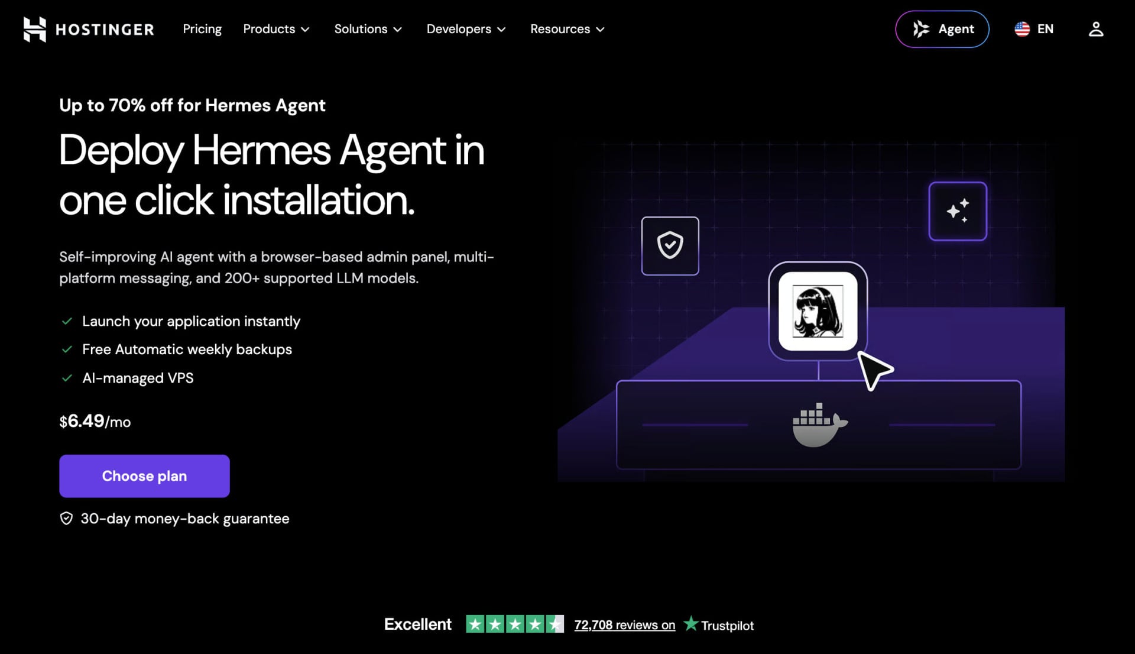The width and height of the screenshot is (1135, 654).
Task: Click the Hermes Agent avatar tile
Action: (x=818, y=311)
